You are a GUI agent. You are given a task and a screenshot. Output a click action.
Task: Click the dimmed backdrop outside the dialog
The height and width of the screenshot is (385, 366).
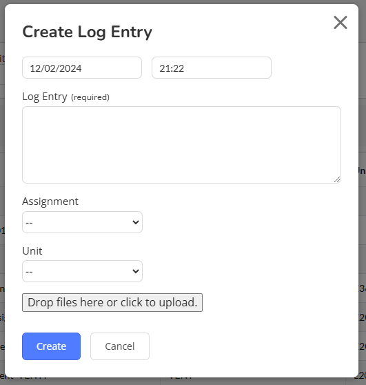pyautogui.click(x=362, y=197)
